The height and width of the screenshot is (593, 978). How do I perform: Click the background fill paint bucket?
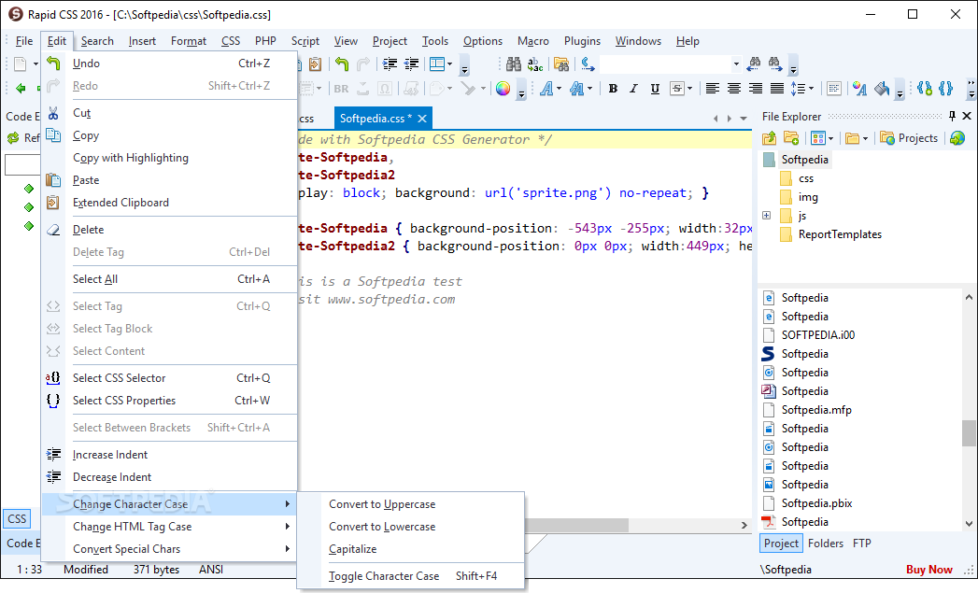(882, 89)
